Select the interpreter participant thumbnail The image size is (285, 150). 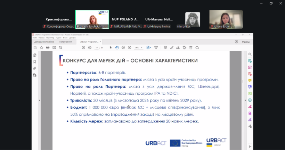(193, 20)
